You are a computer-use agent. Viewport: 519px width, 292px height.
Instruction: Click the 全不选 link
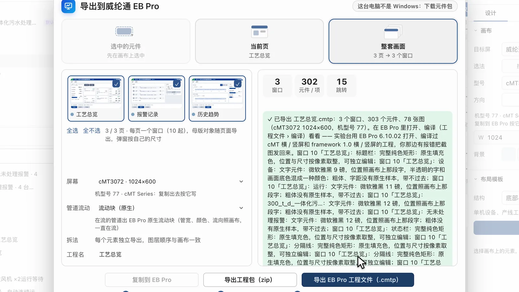point(92,131)
